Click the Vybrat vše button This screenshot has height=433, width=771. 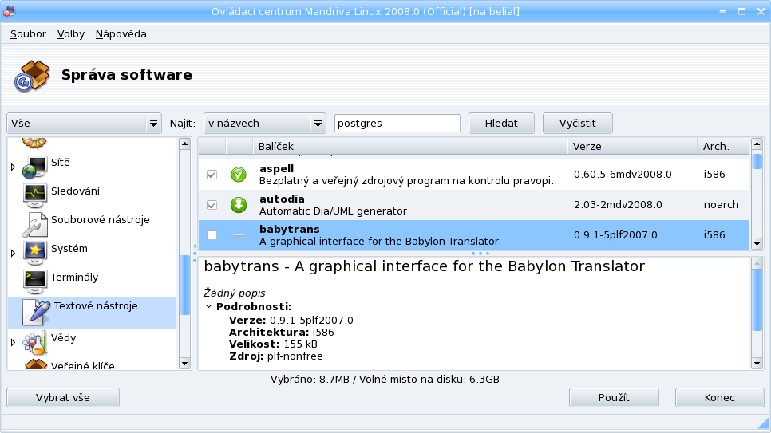click(63, 398)
